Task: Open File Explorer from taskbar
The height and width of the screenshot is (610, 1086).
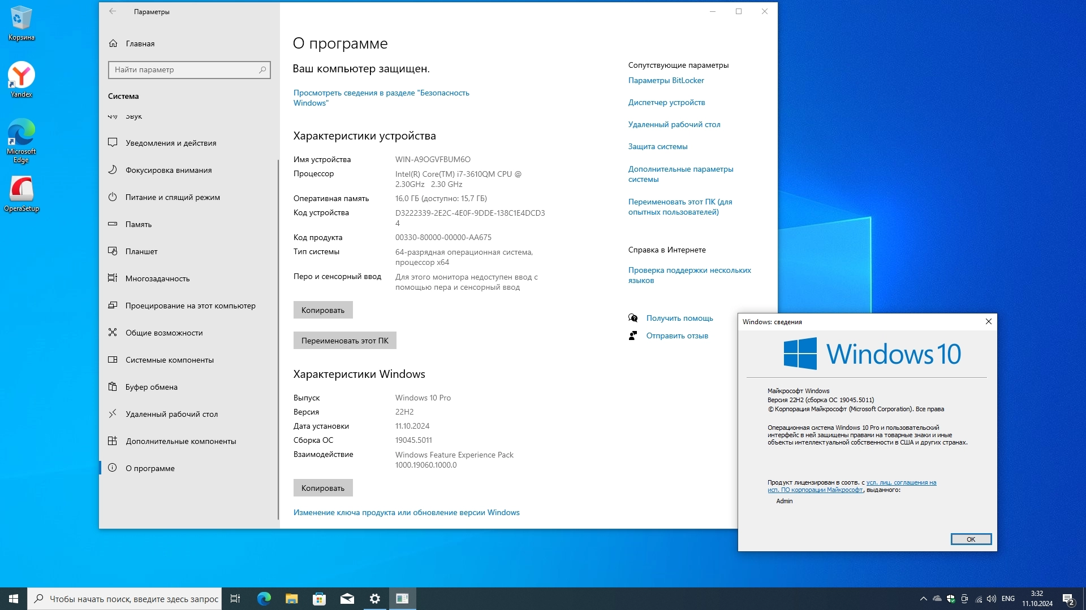Action: click(x=292, y=599)
